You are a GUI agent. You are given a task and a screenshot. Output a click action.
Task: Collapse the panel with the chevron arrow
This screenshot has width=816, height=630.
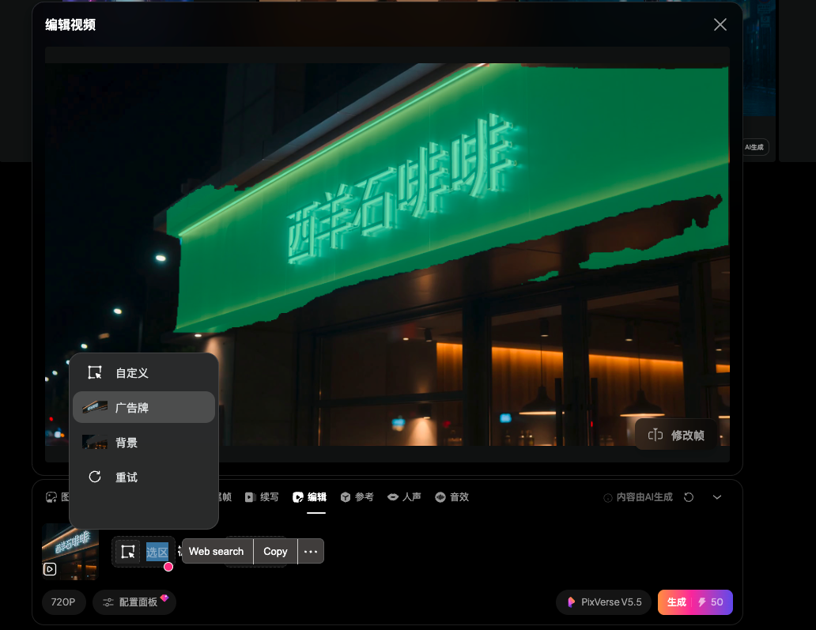click(717, 497)
